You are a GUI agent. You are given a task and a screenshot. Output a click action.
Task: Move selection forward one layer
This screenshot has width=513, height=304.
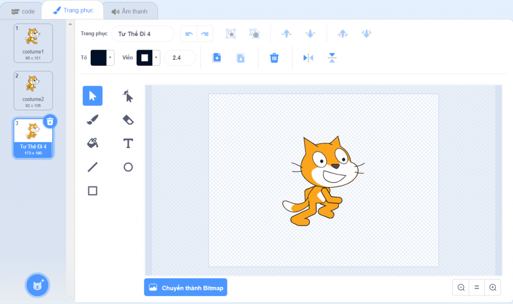pyautogui.click(x=286, y=34)
